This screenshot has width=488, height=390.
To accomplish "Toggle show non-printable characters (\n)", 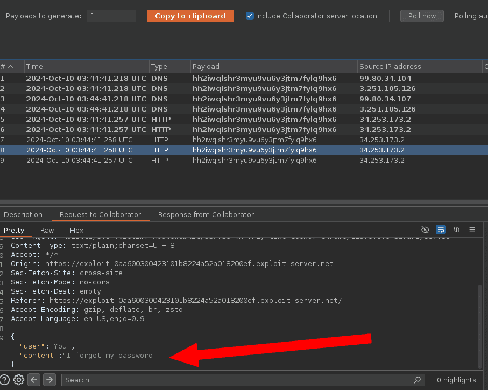I will pos(456,230).
